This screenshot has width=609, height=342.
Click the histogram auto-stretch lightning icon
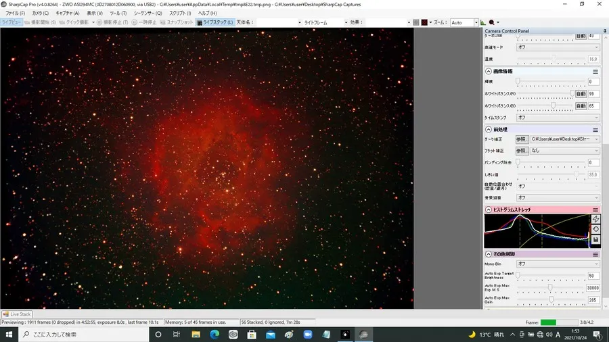(x=595, y=219)
